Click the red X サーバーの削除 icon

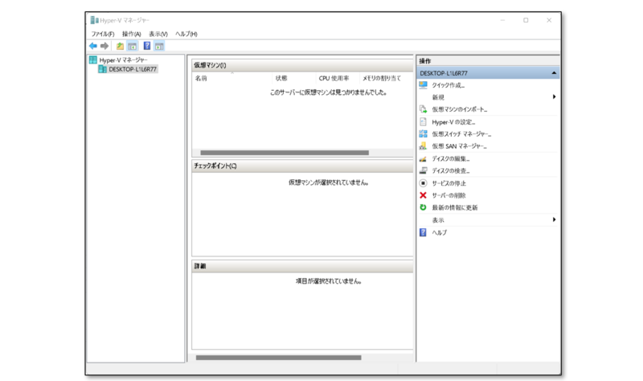424,195
